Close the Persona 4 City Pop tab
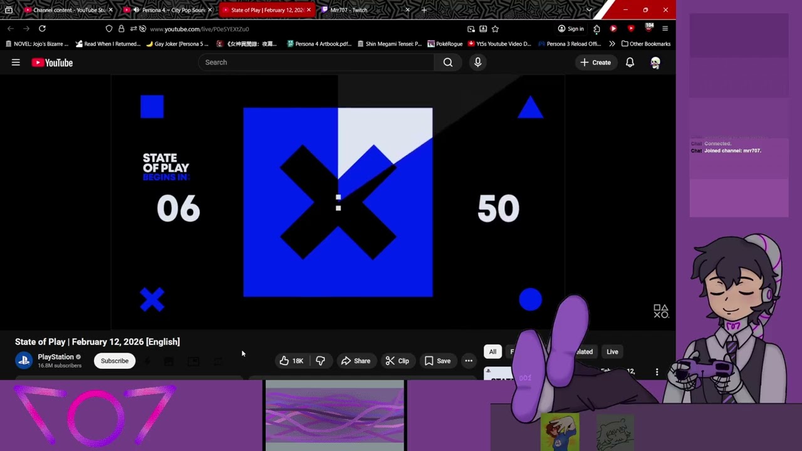Image resolution: width=802 pixels, height=451 pixels. pos(209,10)
